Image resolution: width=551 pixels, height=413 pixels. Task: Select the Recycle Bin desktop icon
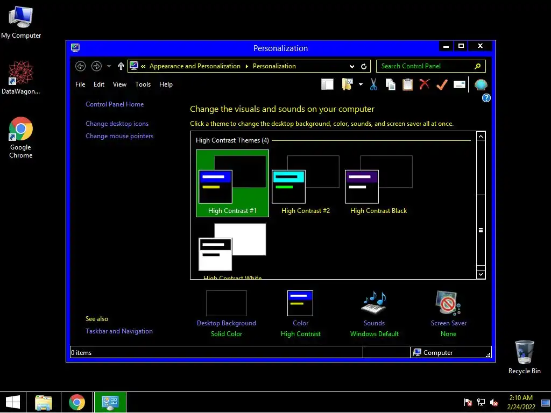click(524, 357)
